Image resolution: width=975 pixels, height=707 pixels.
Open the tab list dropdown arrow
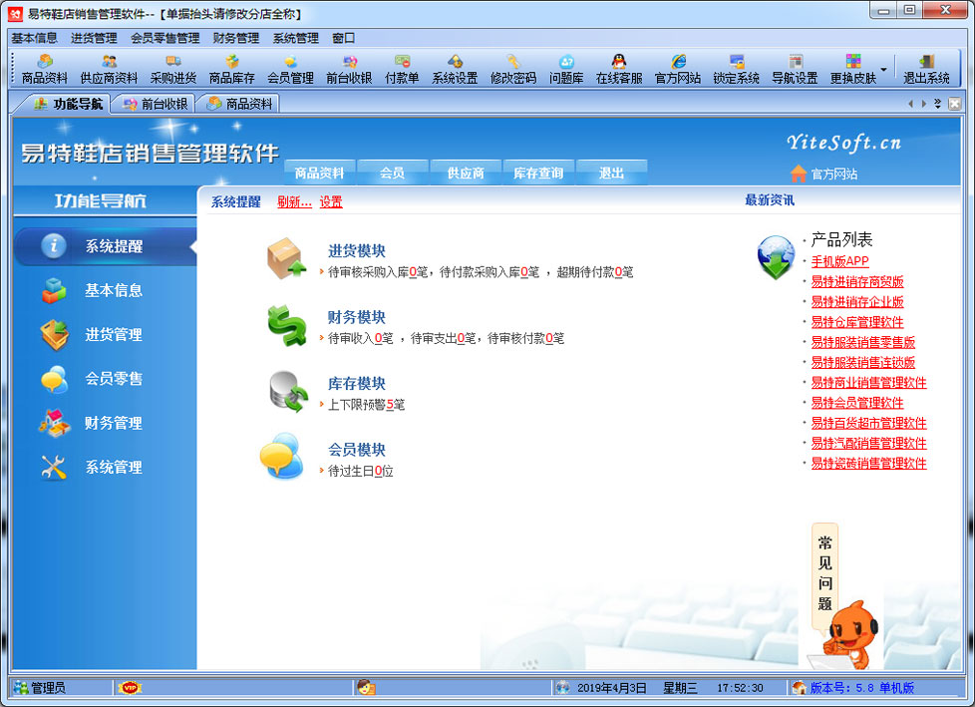click(937, 104)
